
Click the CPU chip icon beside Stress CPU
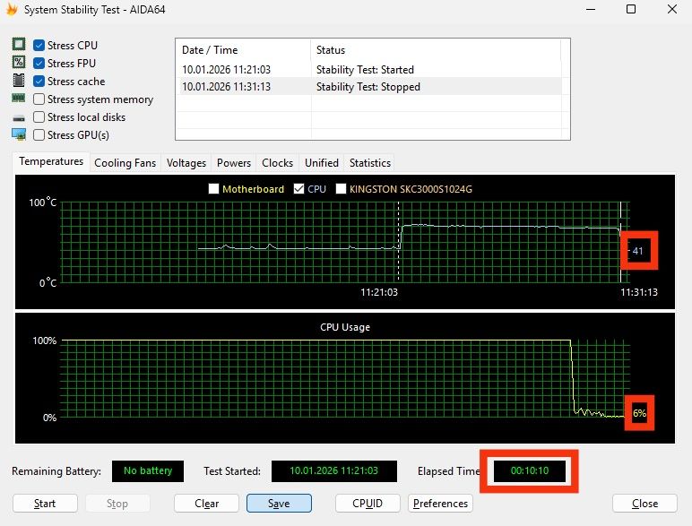[x=19, y=45]
